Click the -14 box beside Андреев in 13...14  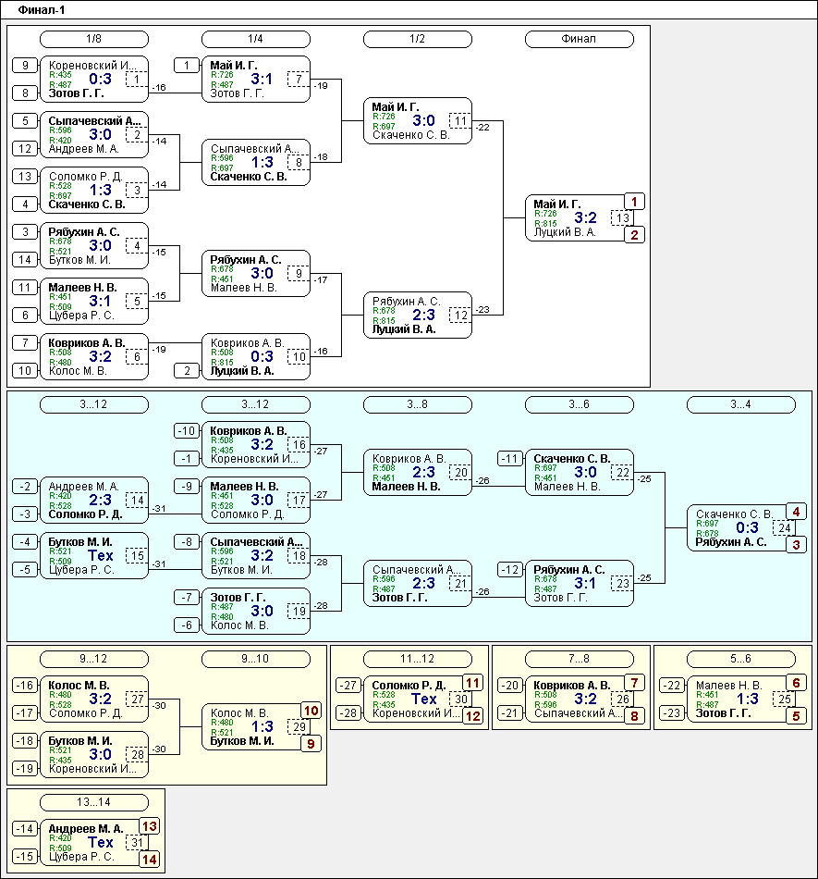coord(25,828)
